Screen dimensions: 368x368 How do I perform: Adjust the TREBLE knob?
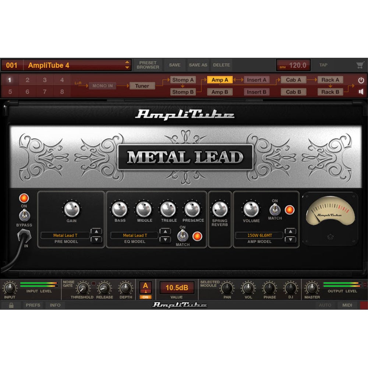168,209
